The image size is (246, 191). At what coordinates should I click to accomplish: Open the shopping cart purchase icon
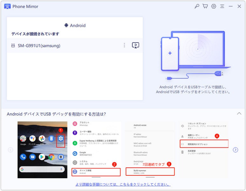click(x=205, y=6)
